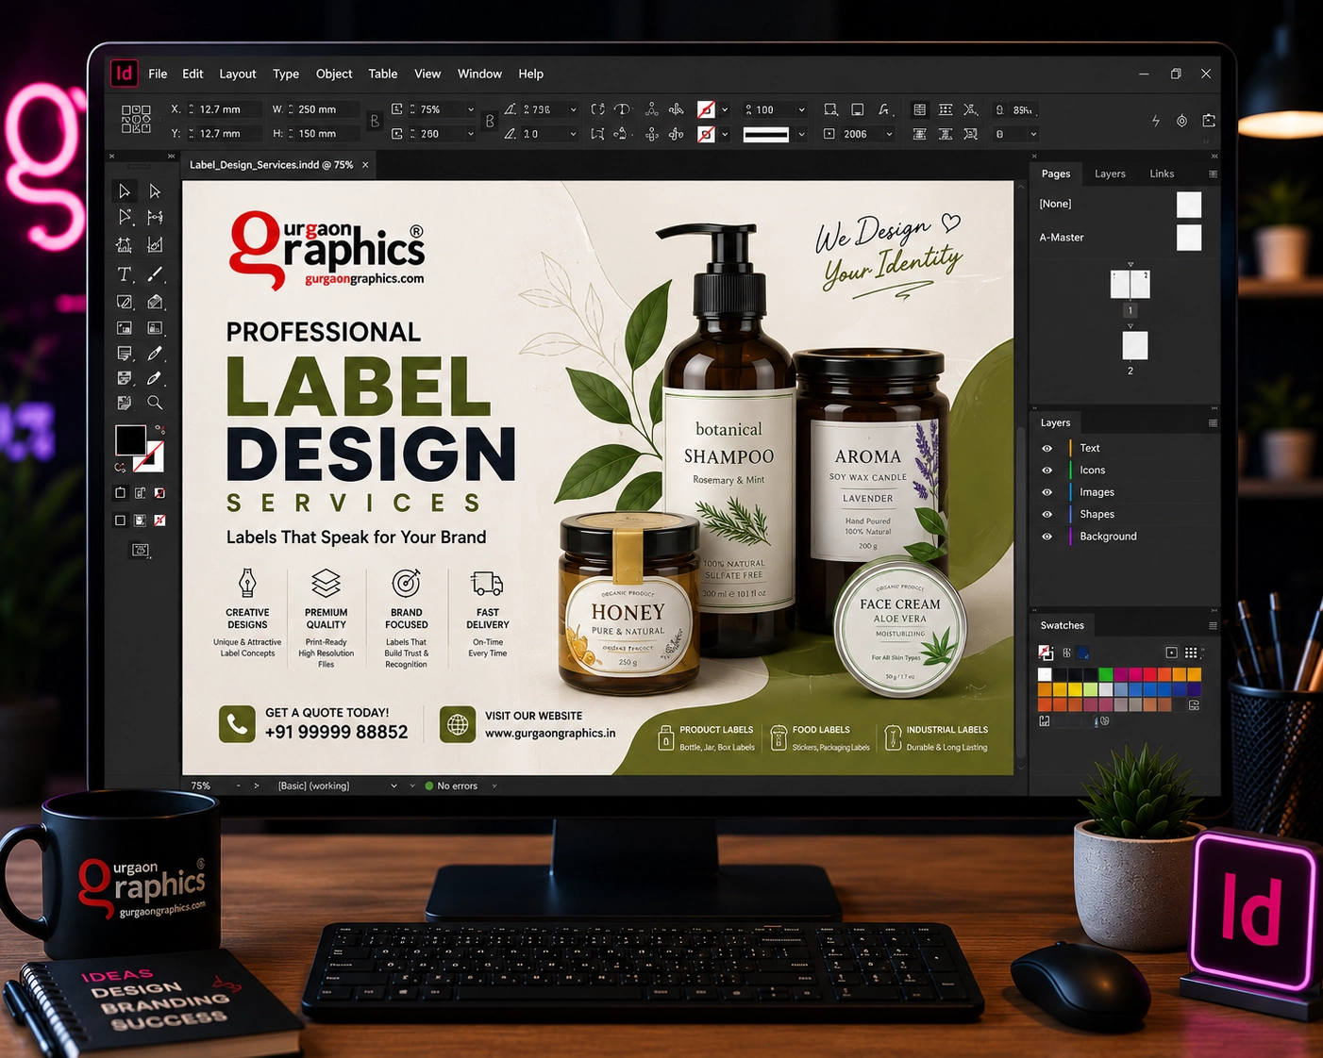The image size is (1323, 1058).
Task: Click the screen mode icon below tools
Action: tap(141, 550)
